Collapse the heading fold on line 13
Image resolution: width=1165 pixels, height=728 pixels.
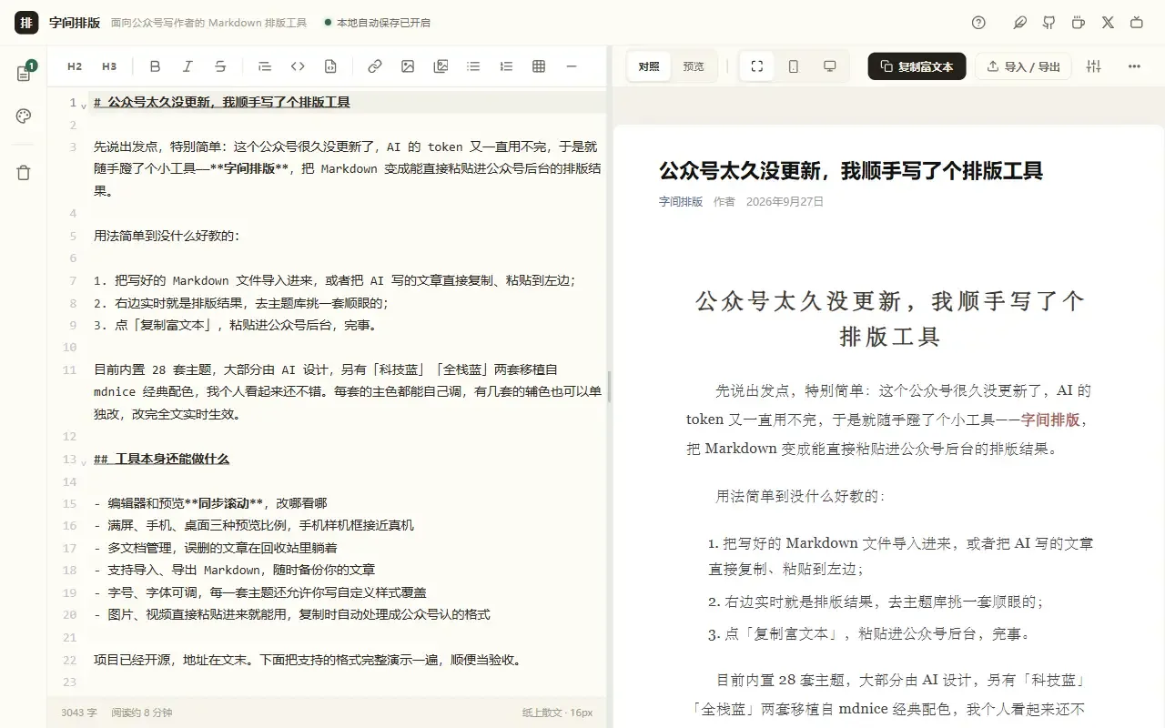click(84, 461)
